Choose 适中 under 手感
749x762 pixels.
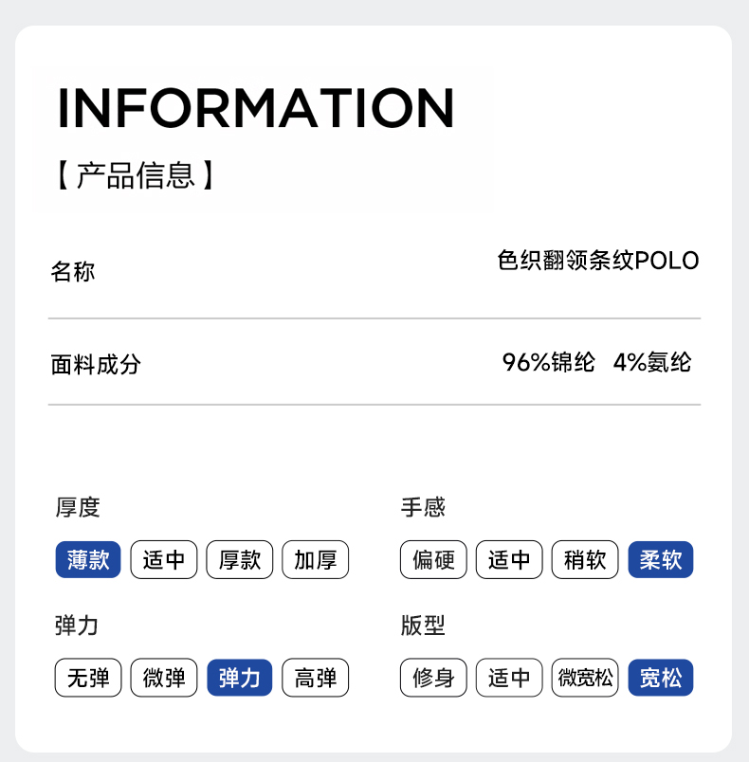[509, 560]
